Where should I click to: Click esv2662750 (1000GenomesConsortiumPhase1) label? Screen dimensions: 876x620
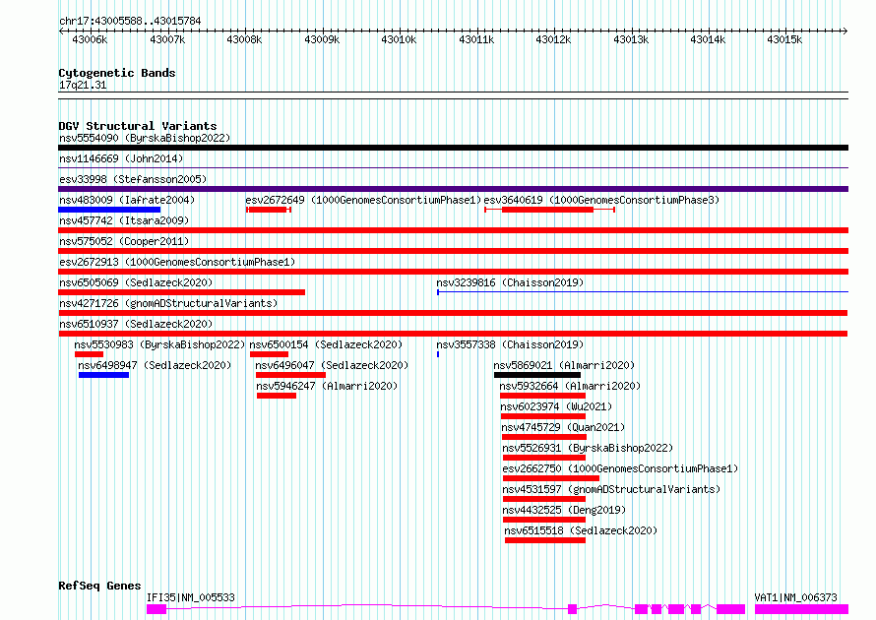pos(620,468)
